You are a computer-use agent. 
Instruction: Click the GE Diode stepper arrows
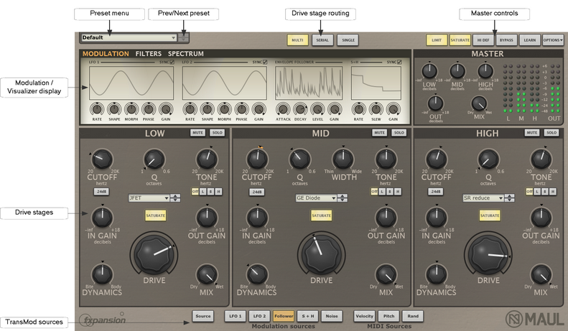pos(343,198)
